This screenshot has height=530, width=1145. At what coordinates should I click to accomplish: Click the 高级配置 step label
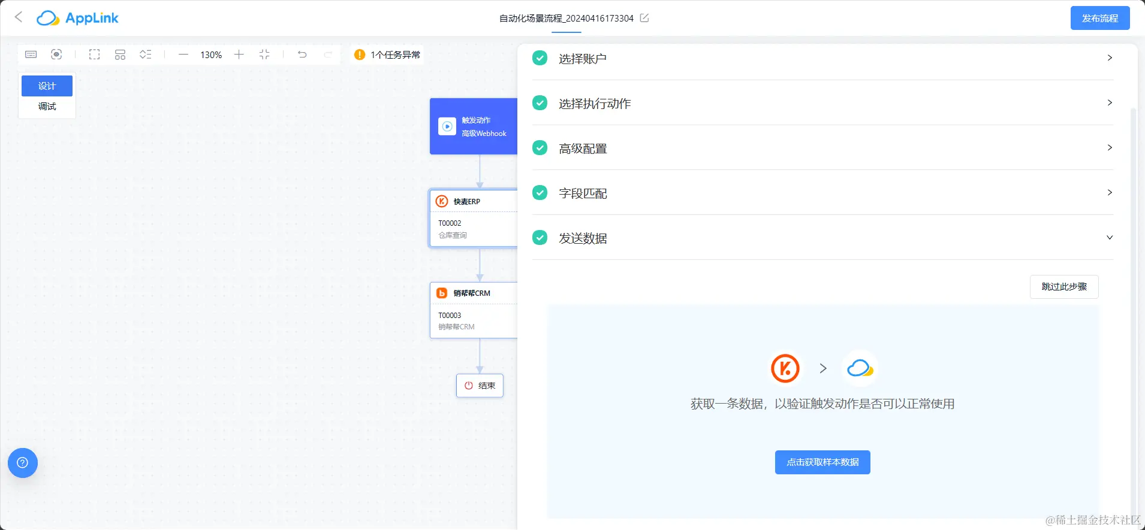point(583,149)
